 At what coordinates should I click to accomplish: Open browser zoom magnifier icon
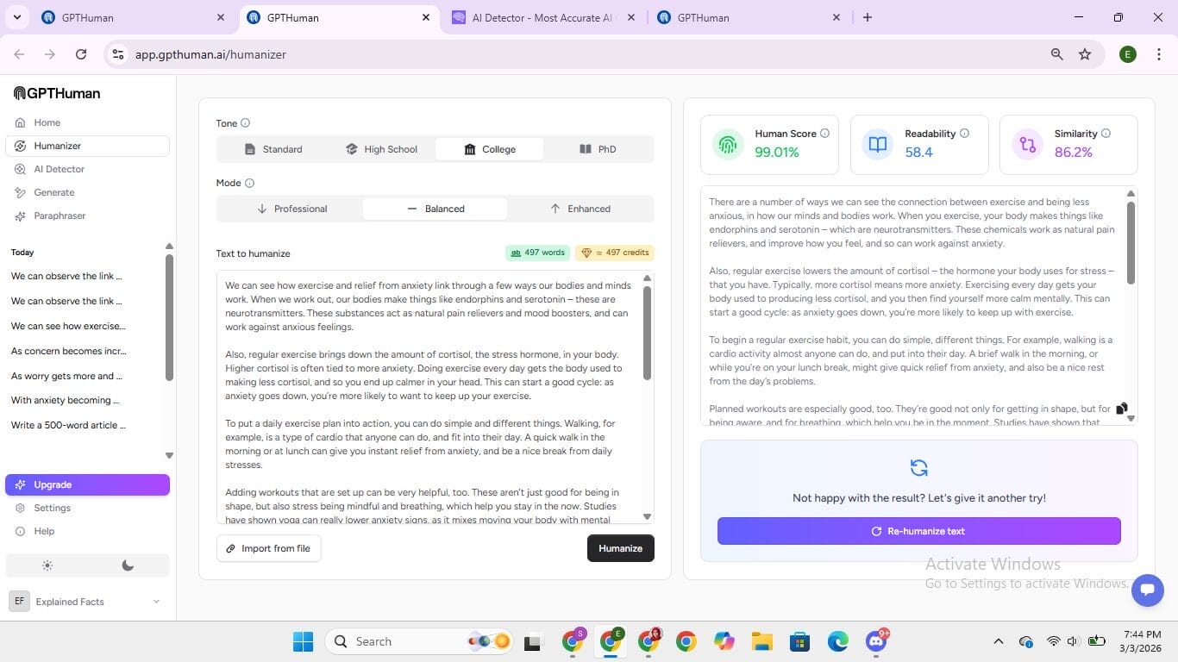tap(1056, 54)
